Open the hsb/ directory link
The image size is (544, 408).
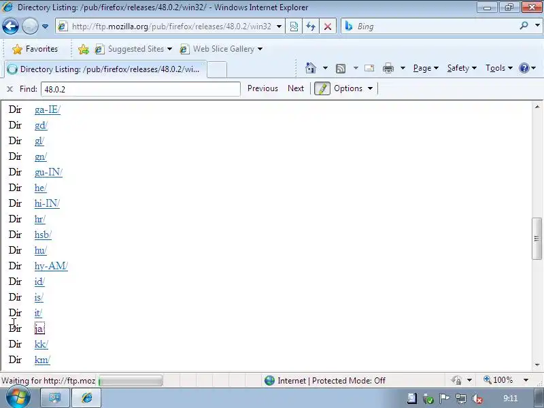tap(43, 235)
